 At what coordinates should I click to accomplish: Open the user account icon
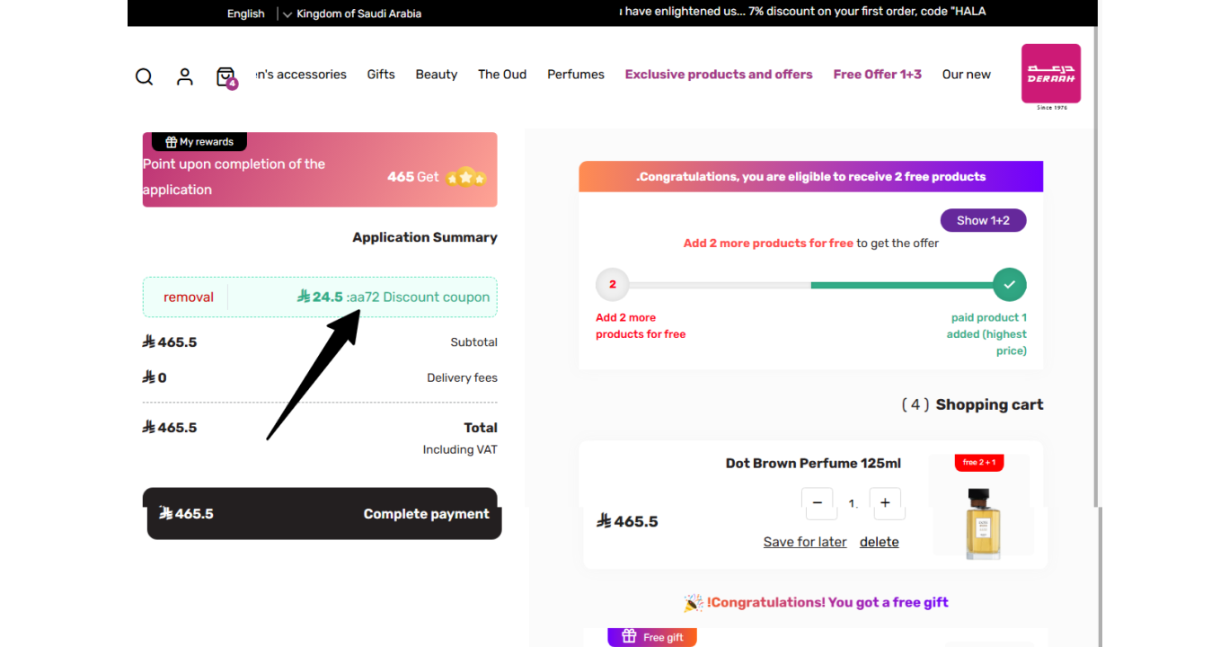tap(185, 76)
